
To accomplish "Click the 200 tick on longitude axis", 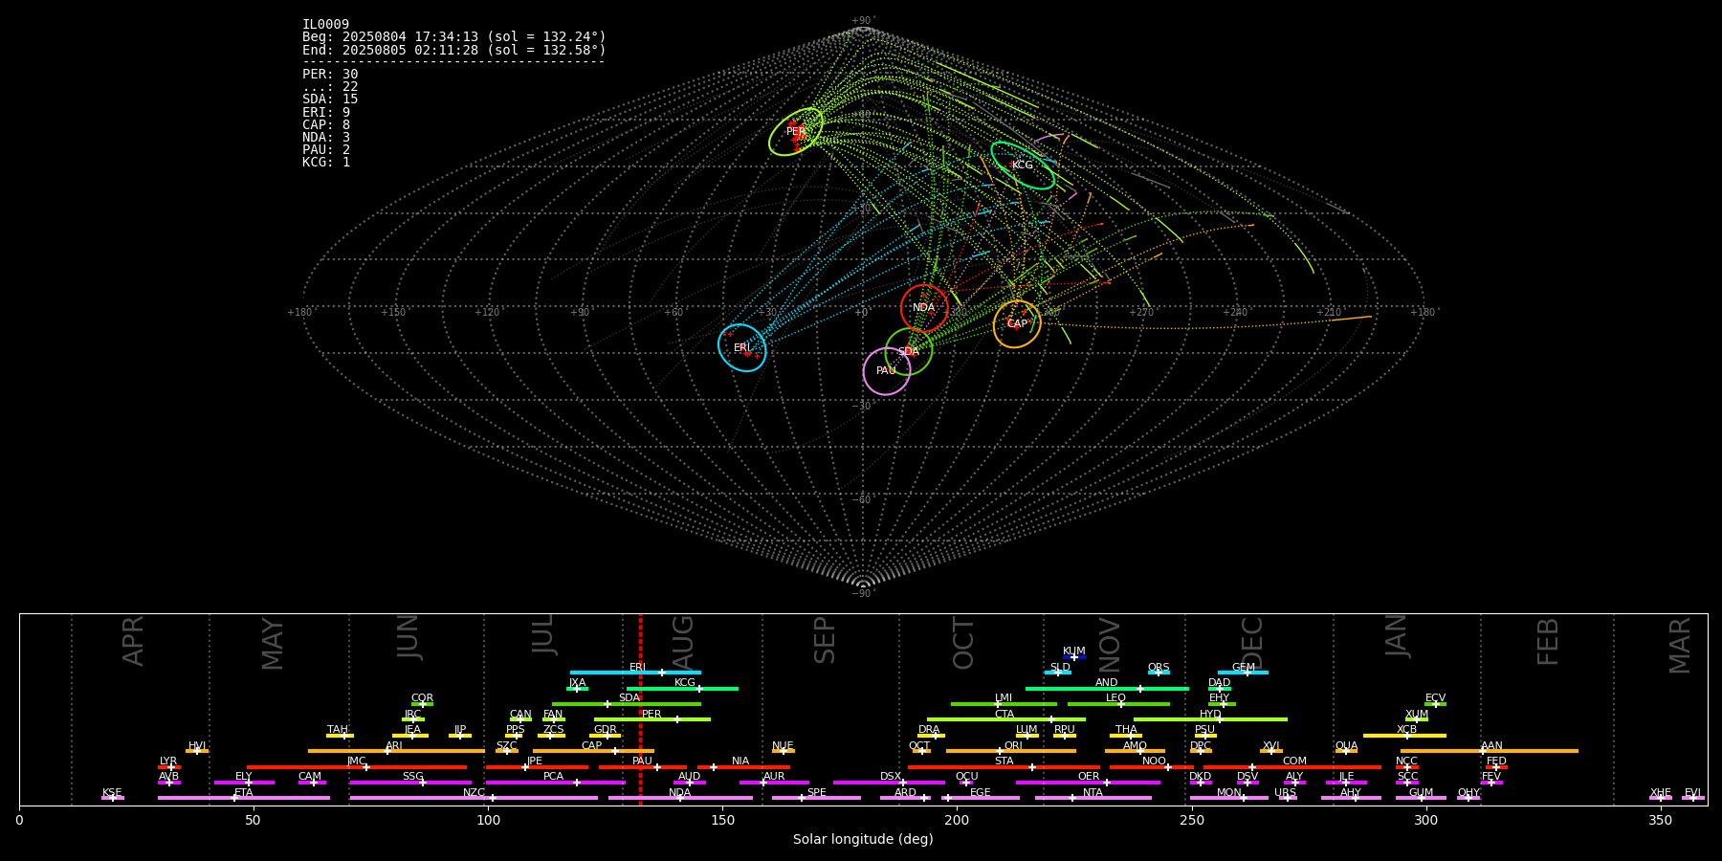I will 957,821.
